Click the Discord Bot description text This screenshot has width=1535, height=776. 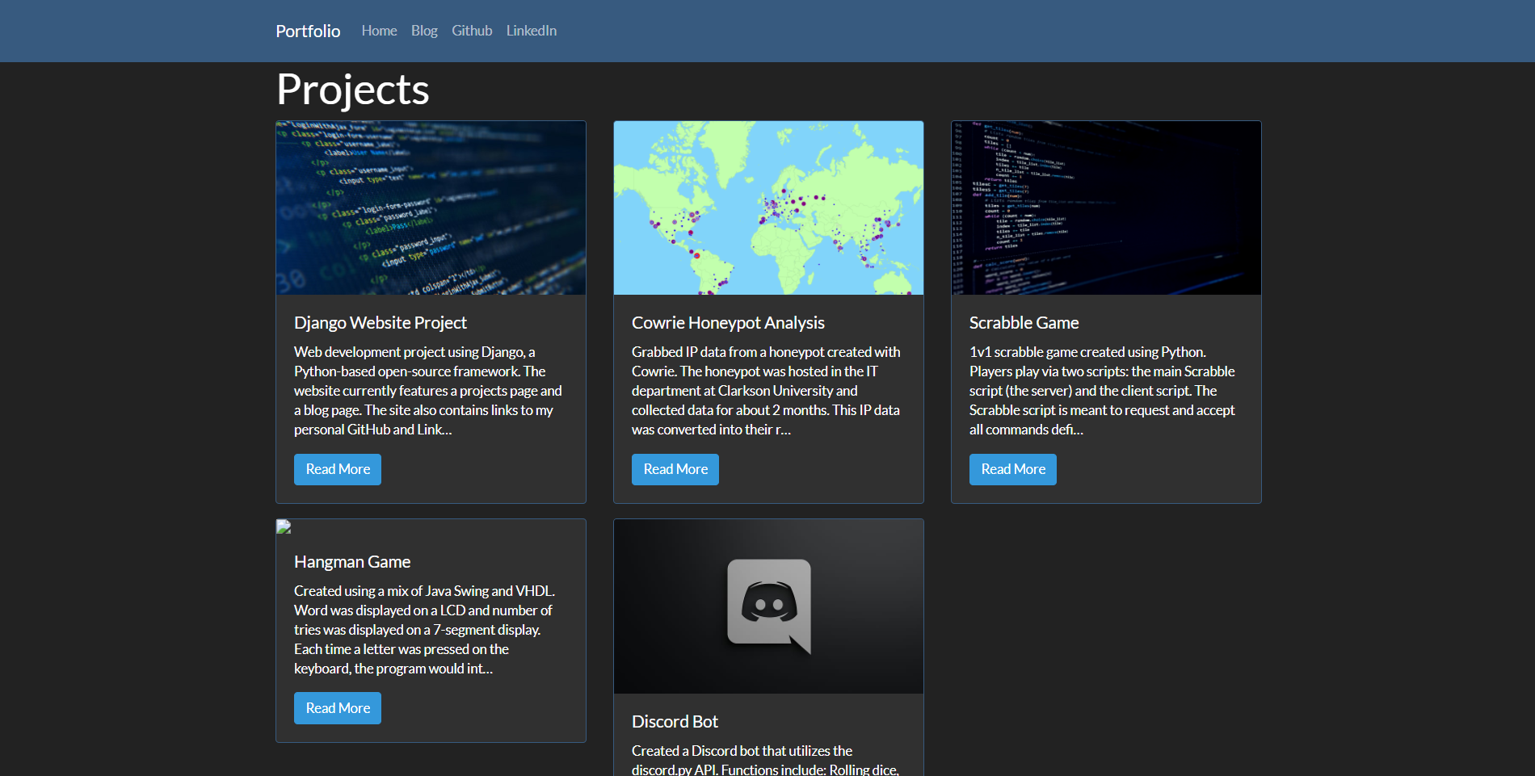[765, 760]
